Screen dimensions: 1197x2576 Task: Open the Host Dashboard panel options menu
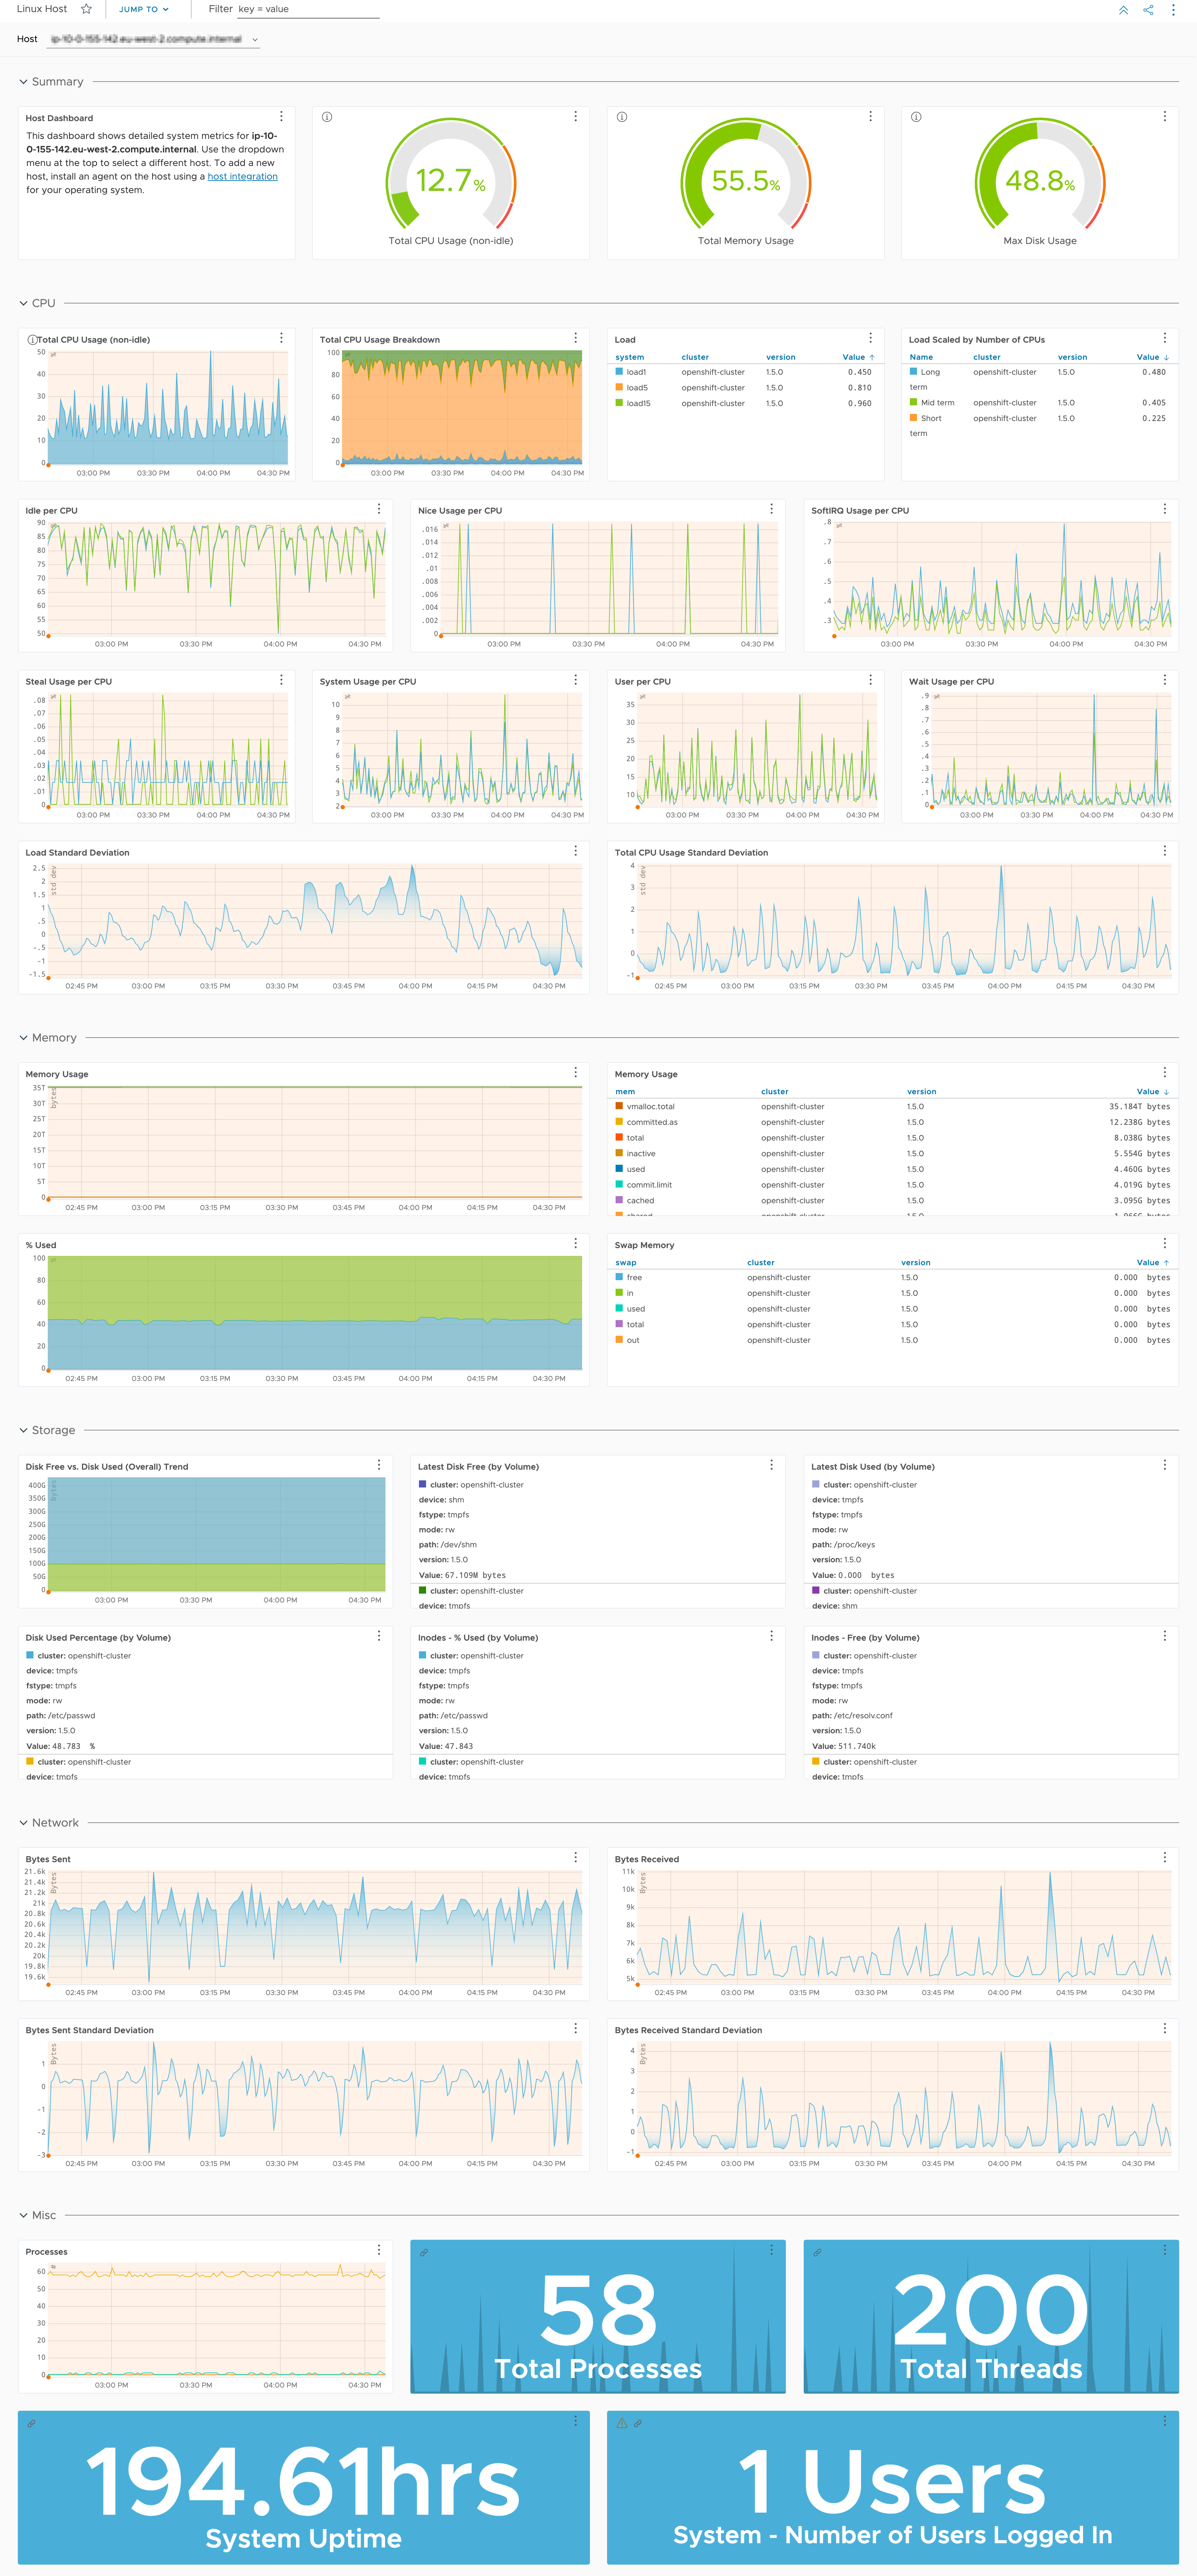click(x=281, y=117)
